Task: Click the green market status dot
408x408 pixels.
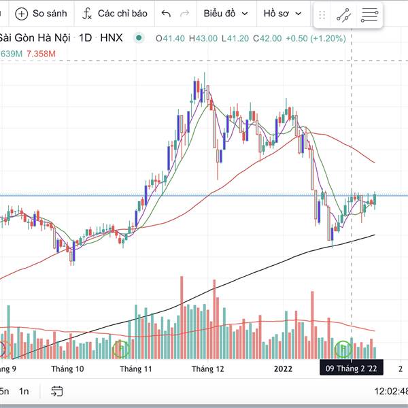Action: coord(139,38)
